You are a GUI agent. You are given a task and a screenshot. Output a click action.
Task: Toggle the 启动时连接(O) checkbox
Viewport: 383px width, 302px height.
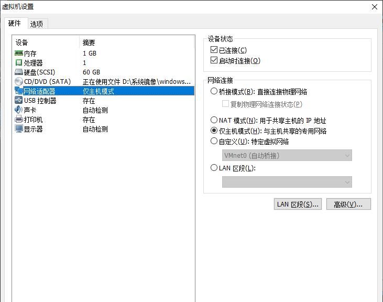(x=214, y=60)
